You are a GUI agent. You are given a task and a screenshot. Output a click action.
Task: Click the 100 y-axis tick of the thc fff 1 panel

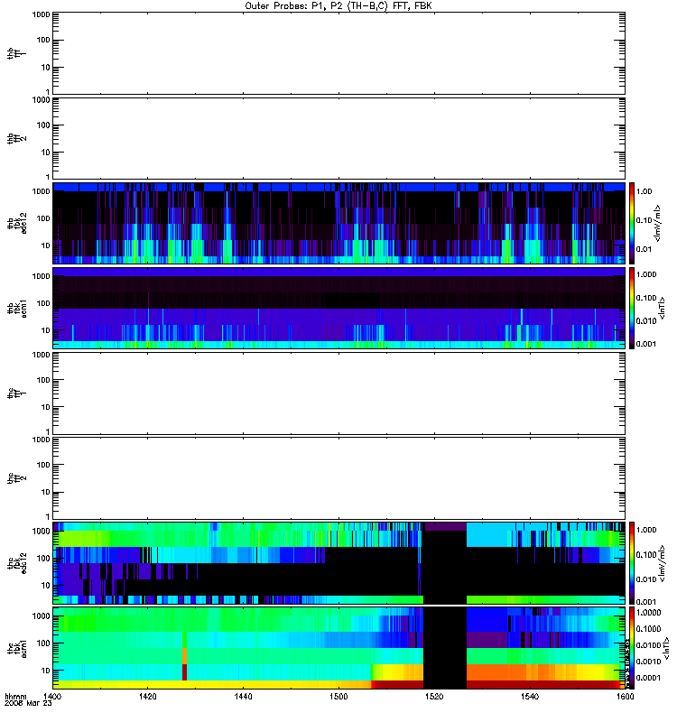point(43,380)
